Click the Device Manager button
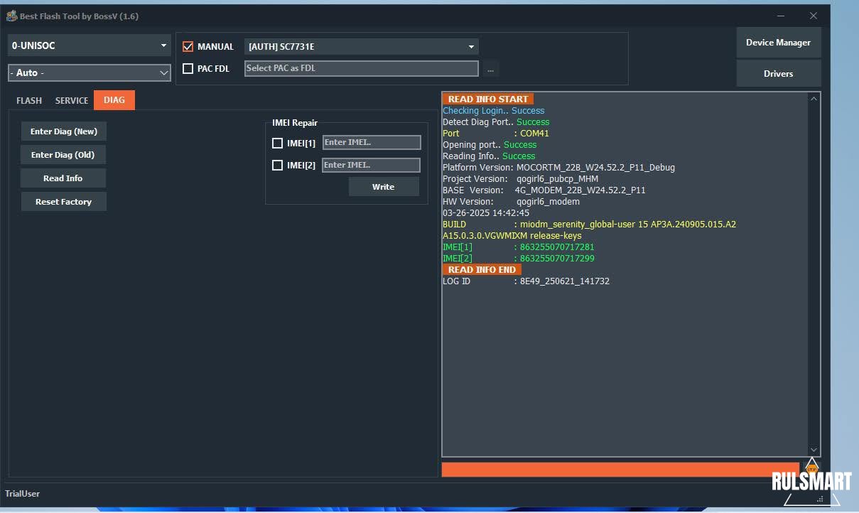Image resolution: width=859 pixels, height=513 pixels. 778,43
